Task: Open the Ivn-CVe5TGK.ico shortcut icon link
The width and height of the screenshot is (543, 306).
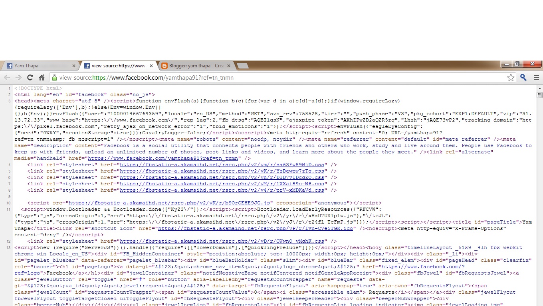Action: tap(256, 228)
